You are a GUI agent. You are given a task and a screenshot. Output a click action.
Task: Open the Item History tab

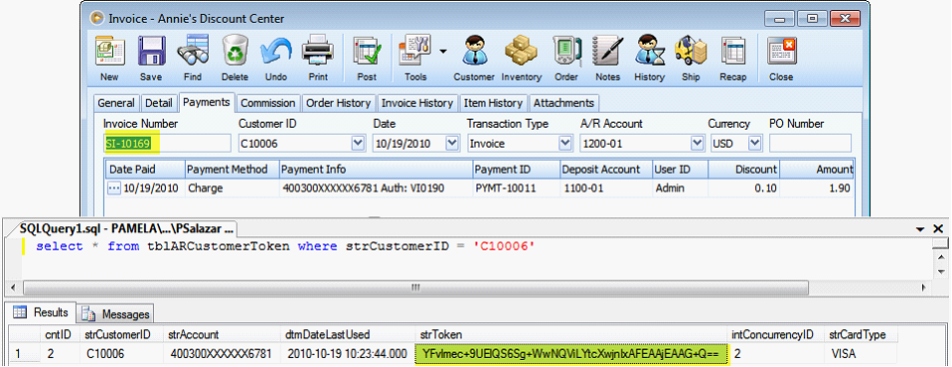pyautogui.click(x=493, y=103)
